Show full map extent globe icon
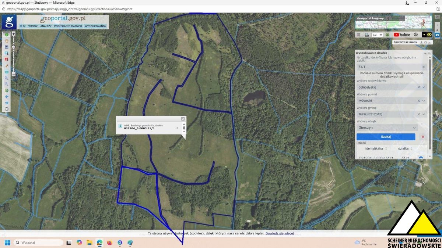442x248 pixels. [x=7, y=90]
